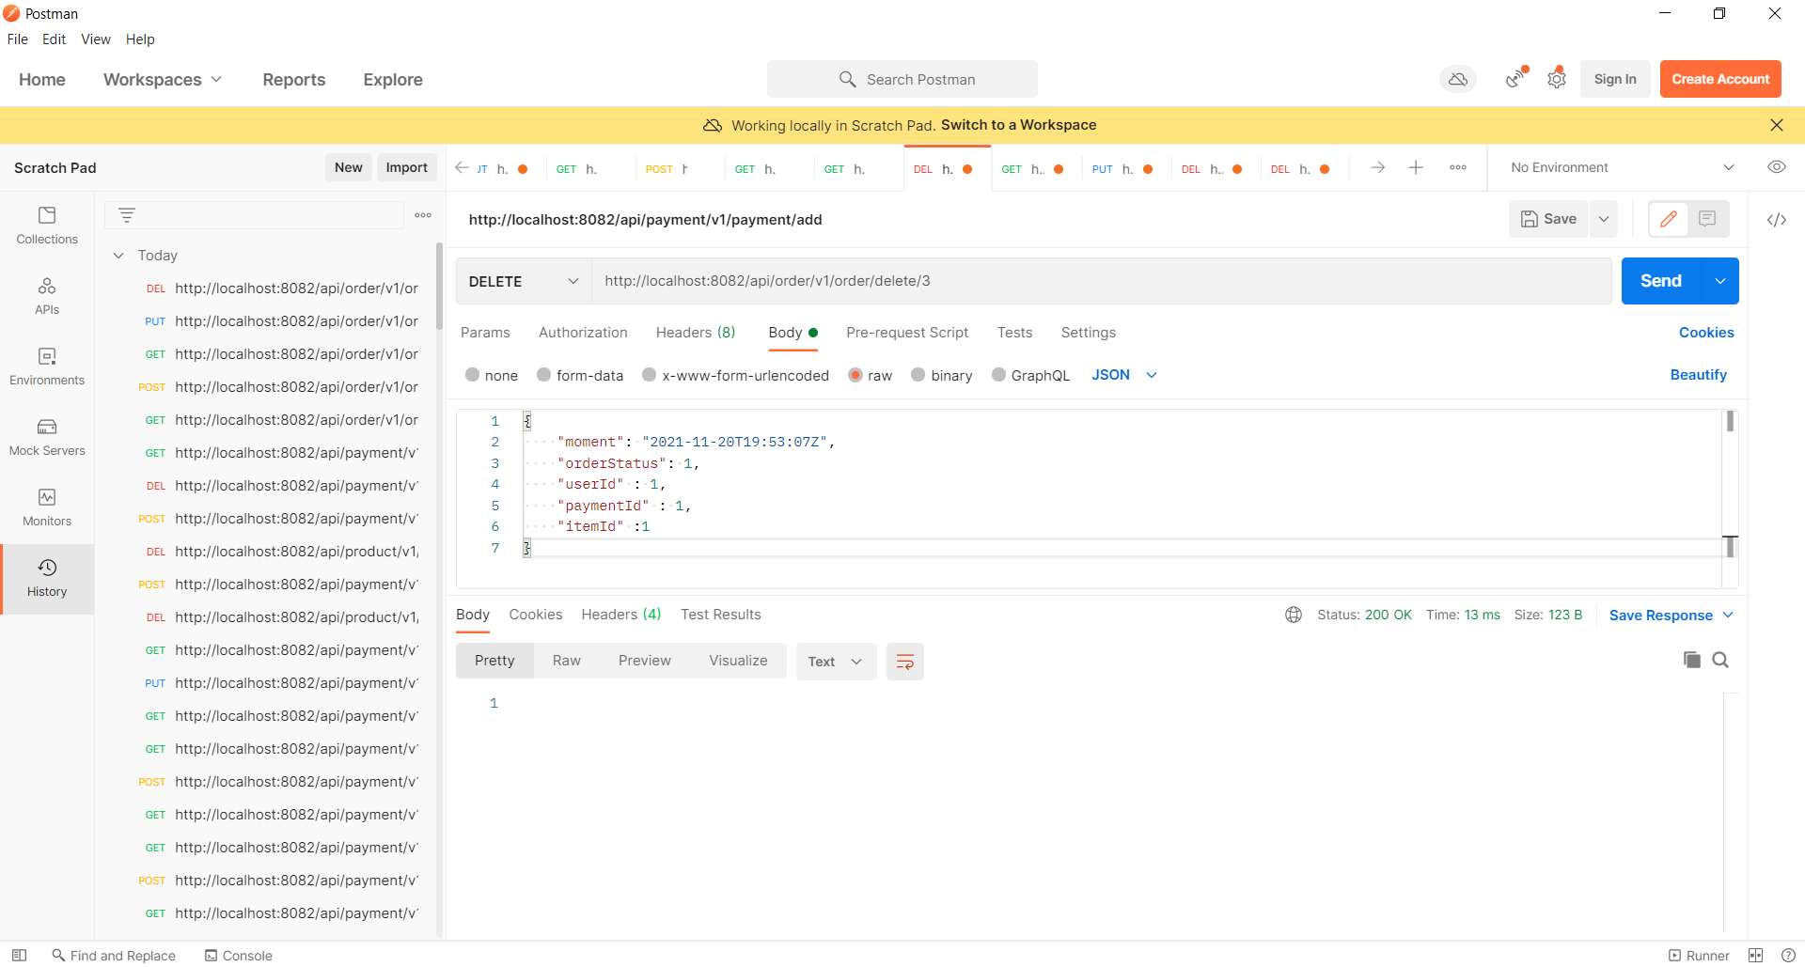Open the response Text format dropdown
The height and width of the screenshot is (967, 1805).
(836, 662)
